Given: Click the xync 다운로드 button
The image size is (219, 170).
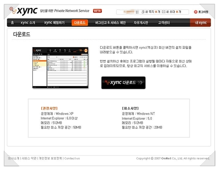Looking at the screenshot, I should pos(123,83).
